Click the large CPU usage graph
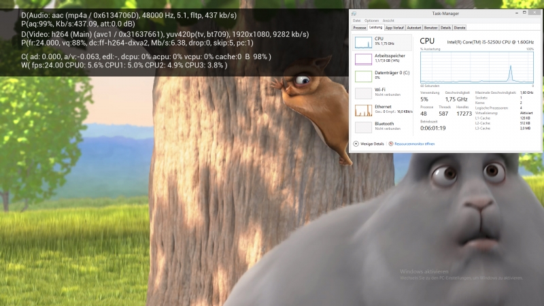Viewport: 544px width, 306px height. (477, 67)
